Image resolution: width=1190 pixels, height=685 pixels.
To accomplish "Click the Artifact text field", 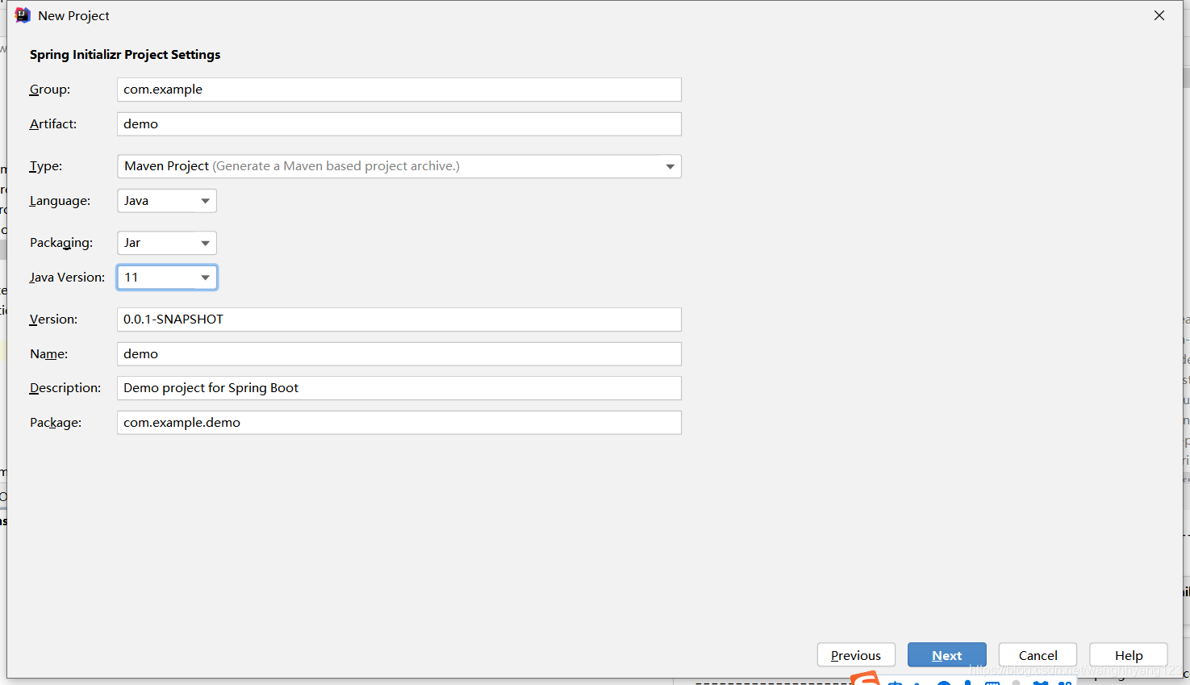I will pos(399,124).
